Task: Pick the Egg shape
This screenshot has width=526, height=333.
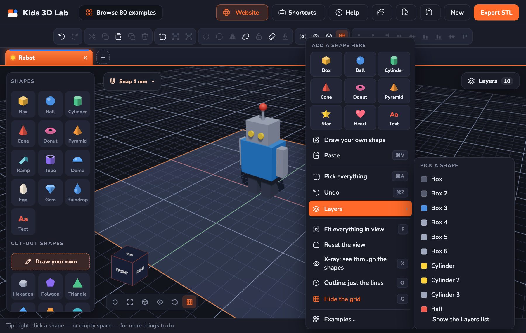Action: pyautogui.click(x=23, y=192)
